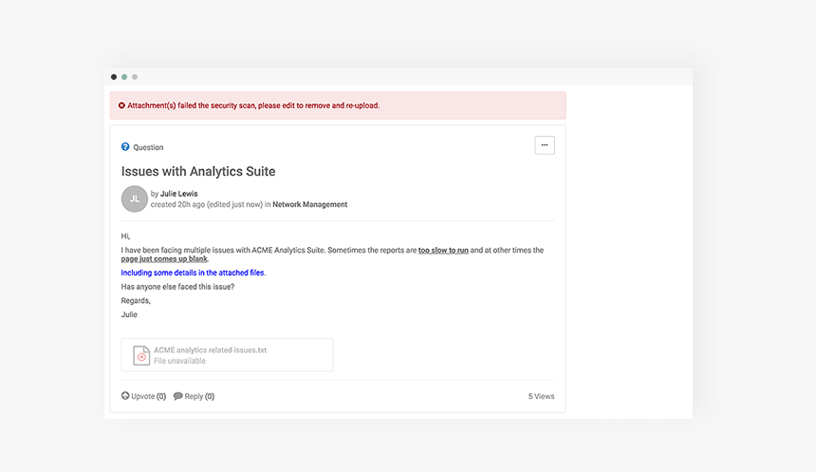The height and width of the screenshot is (472, 816).
Task: Click "Including some details in the attached files"
Action: pos(193,273)
